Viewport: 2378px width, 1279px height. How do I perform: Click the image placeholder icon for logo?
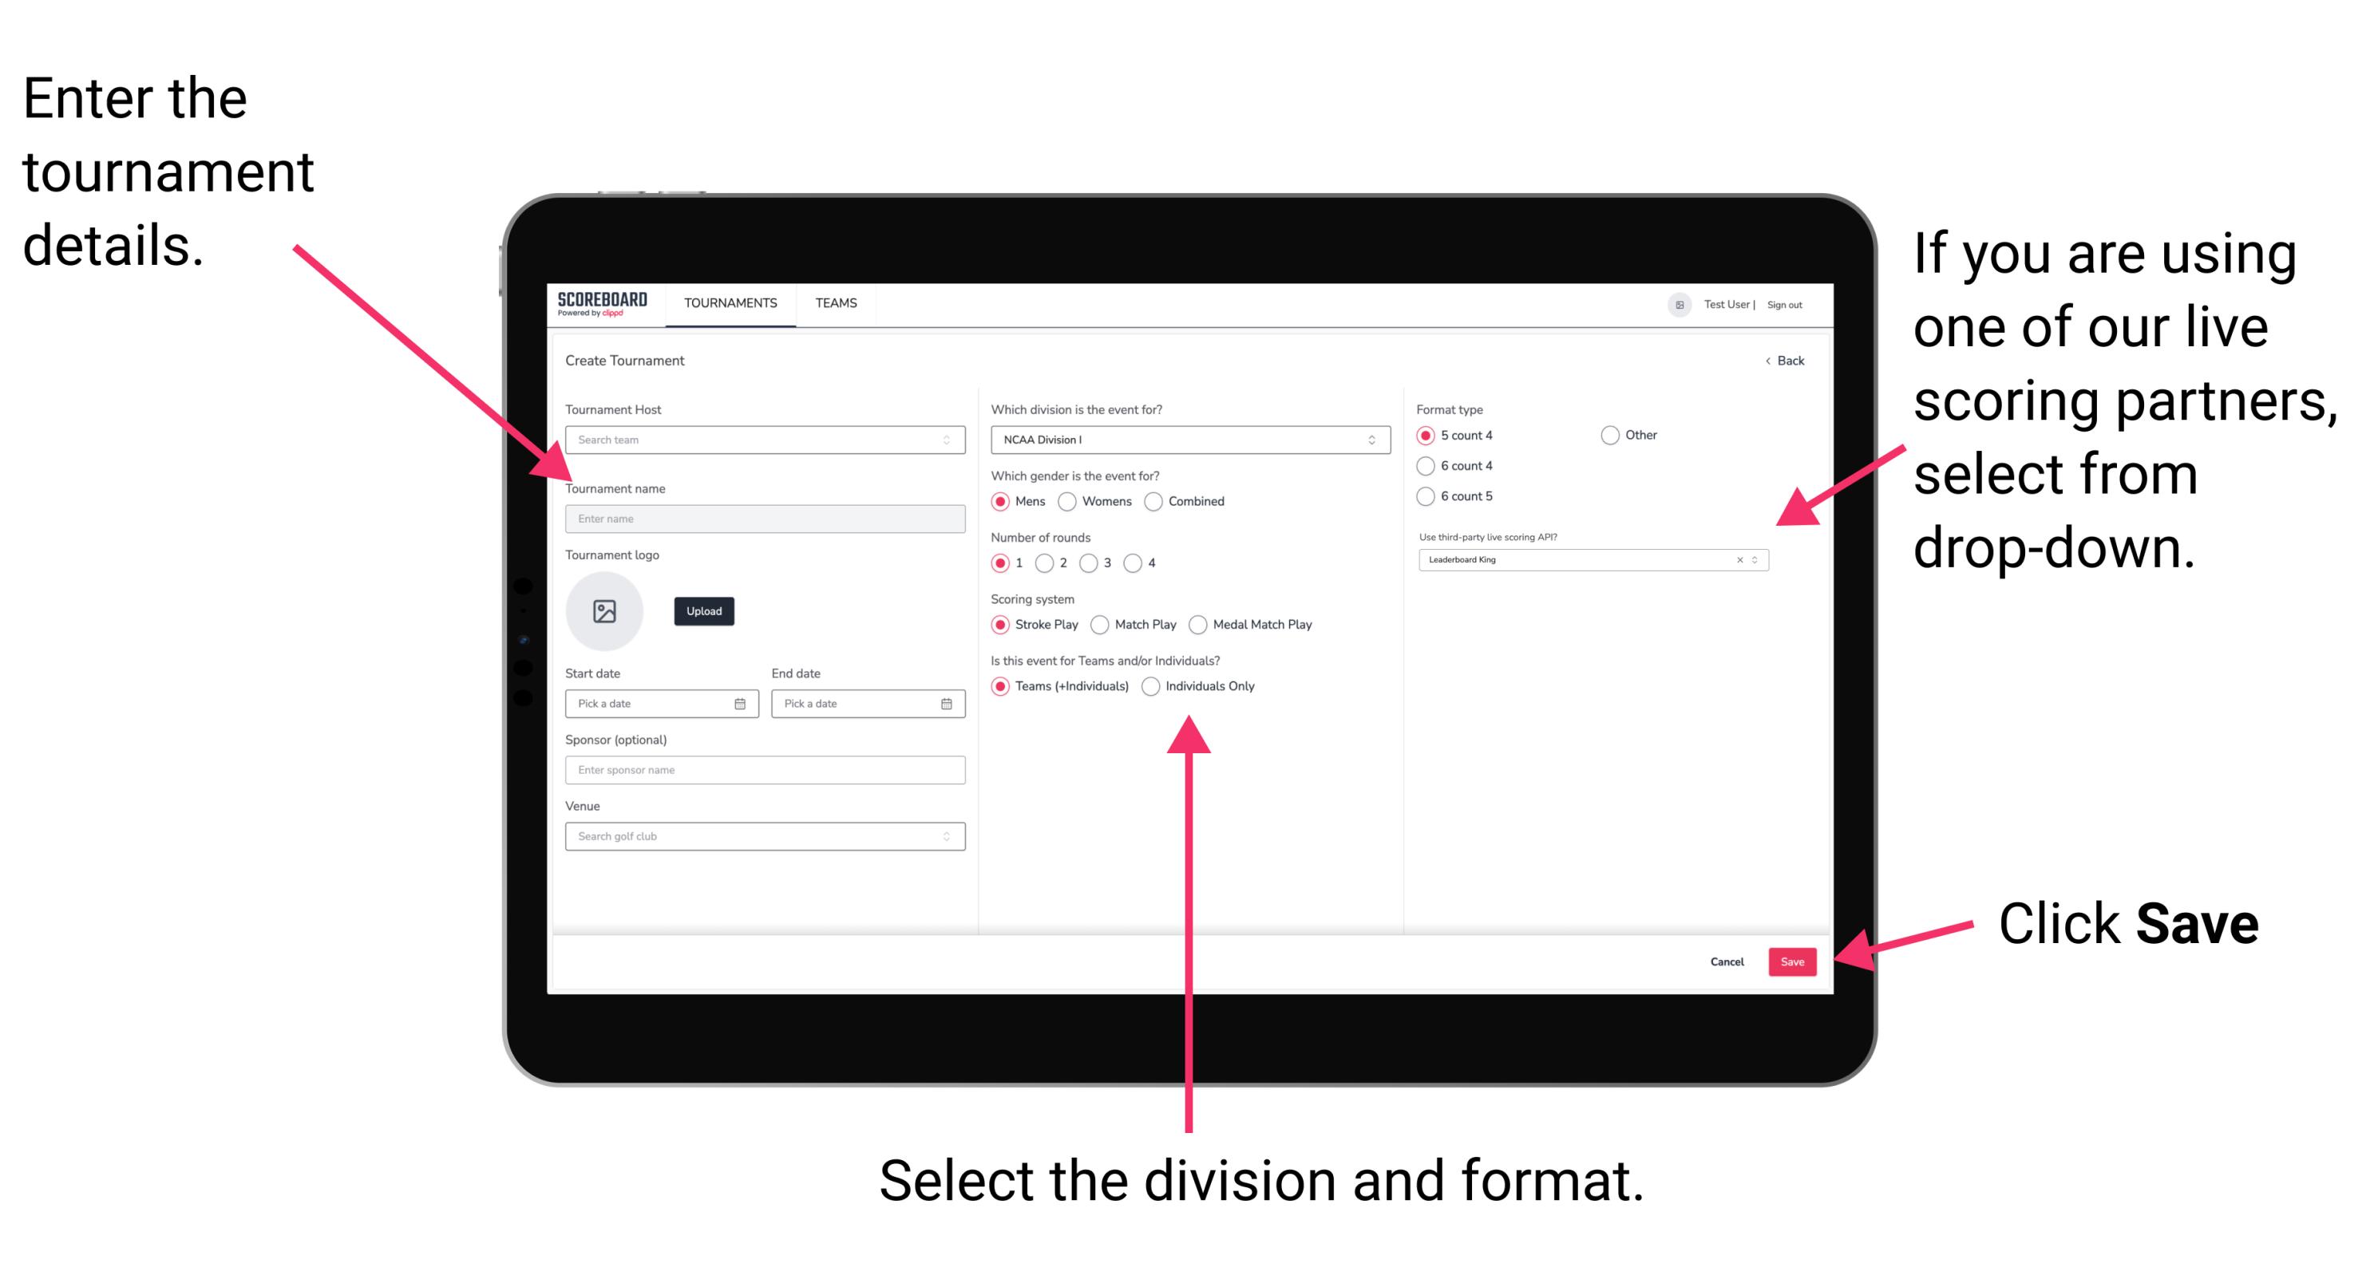pyautogui.click(x=603, y=610)
